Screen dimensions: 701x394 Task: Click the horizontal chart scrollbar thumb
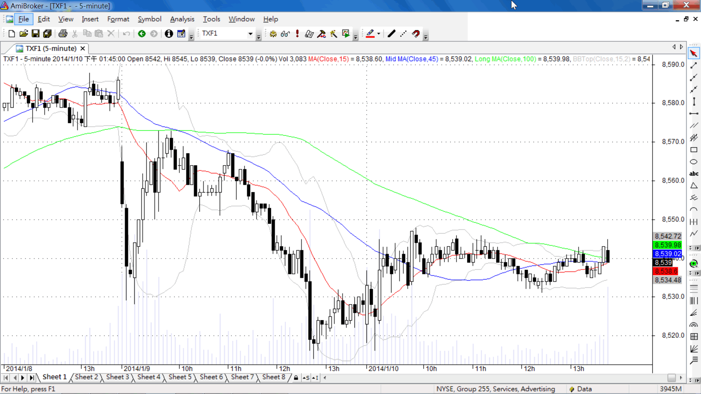click(671, 378)
